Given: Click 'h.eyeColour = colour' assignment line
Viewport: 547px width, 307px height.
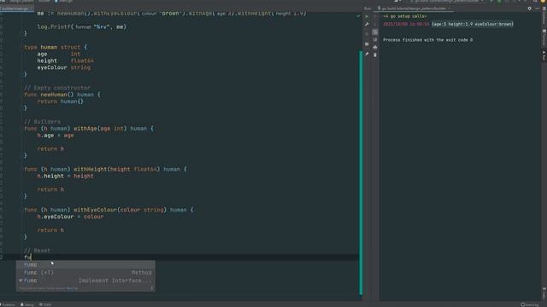Looking at the screenshot, I should [70, 217].
